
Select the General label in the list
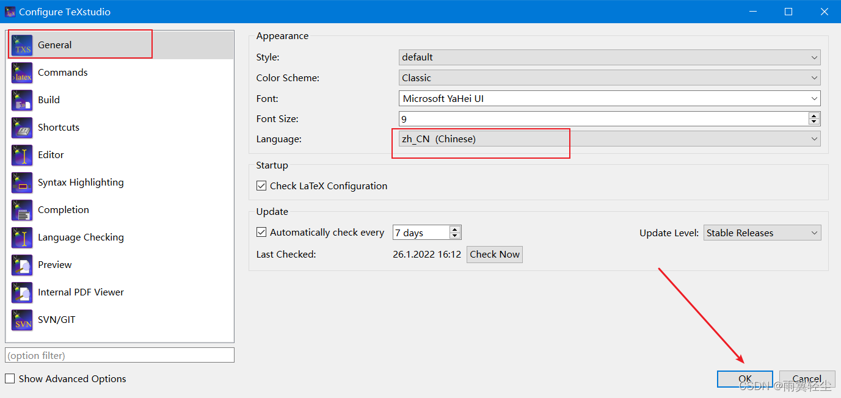(x=54, y=45)
